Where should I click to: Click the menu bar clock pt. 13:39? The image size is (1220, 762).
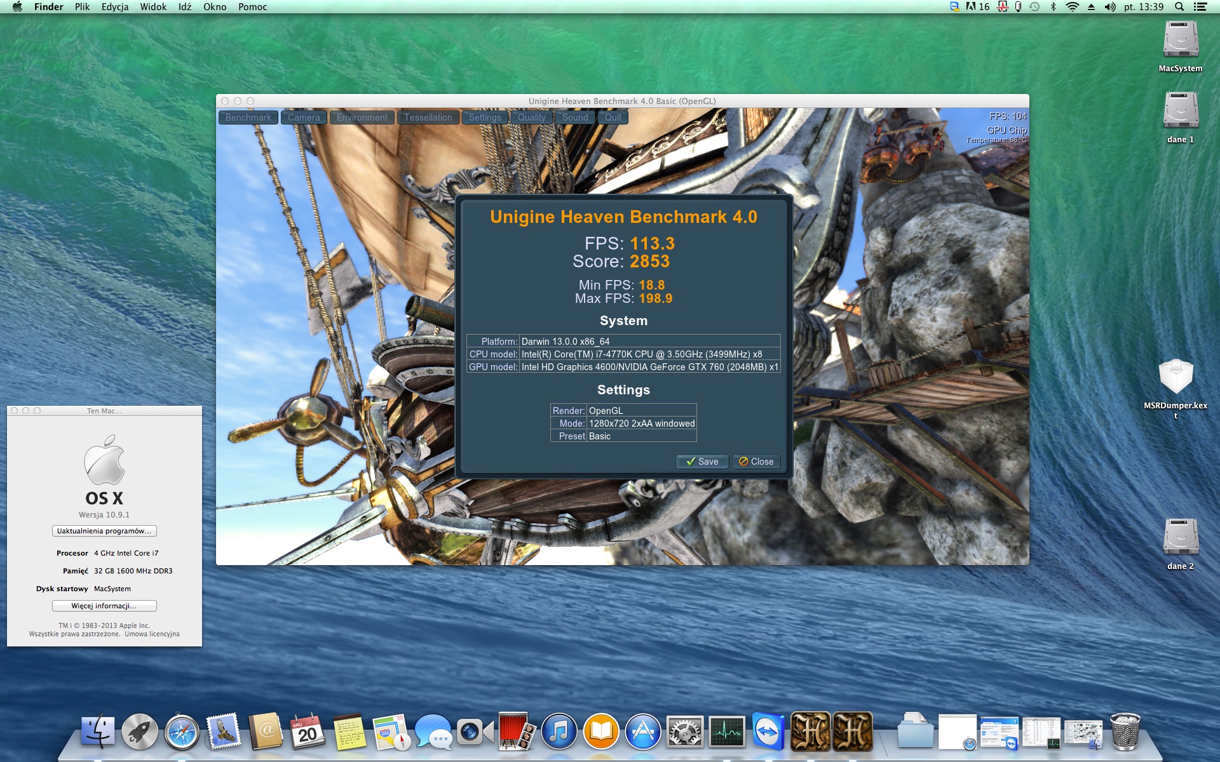point(1144,7)
